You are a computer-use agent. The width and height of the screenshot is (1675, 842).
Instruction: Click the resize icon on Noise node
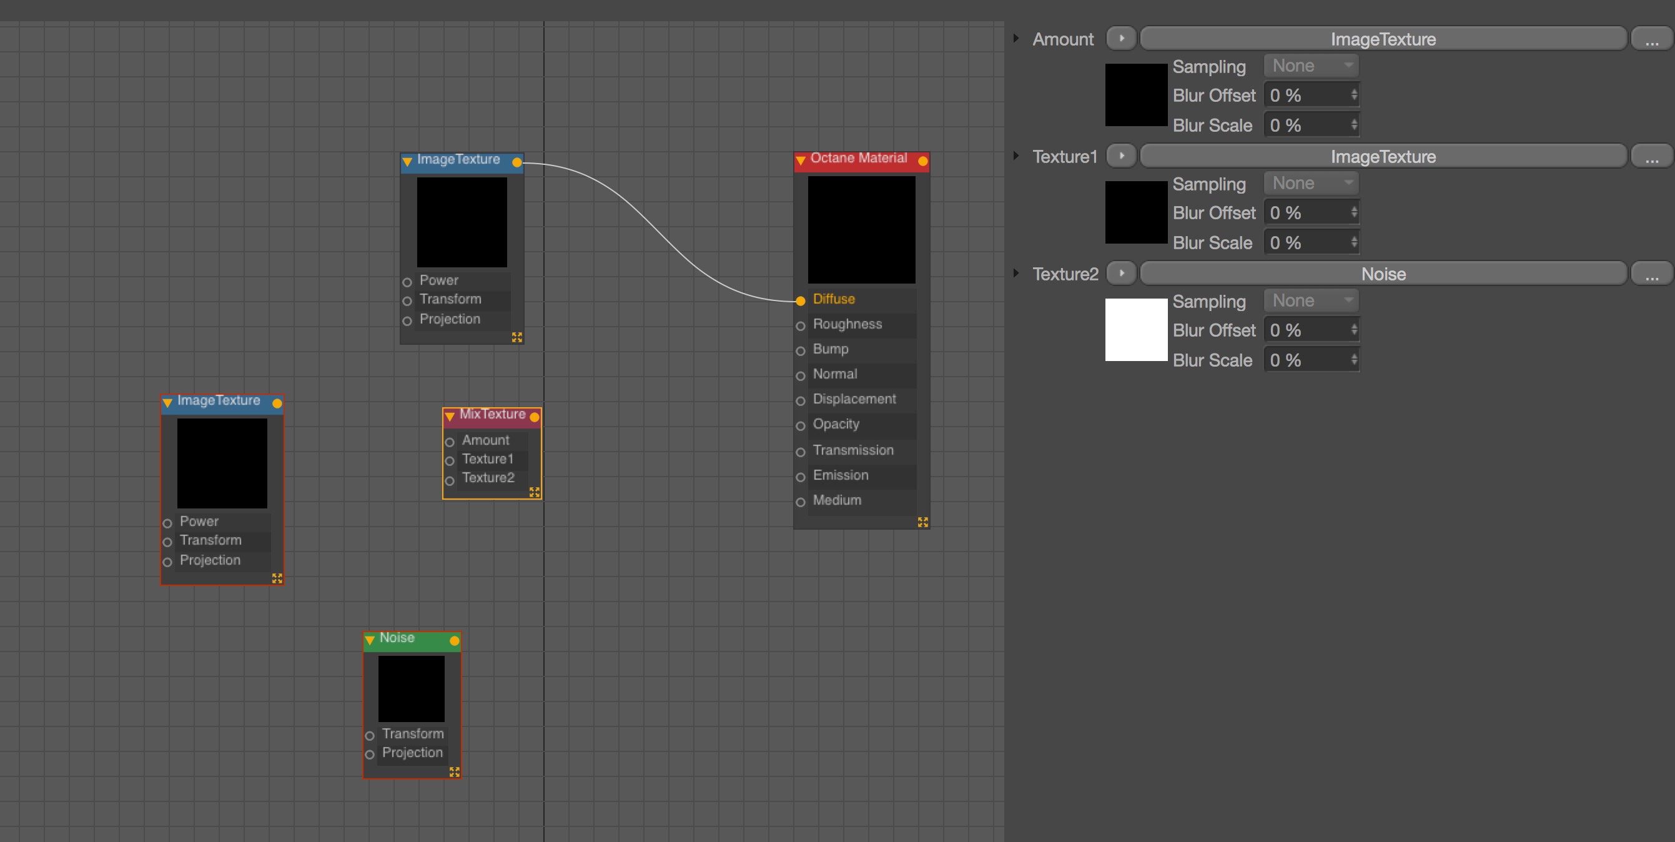click(x=455, y=772)
